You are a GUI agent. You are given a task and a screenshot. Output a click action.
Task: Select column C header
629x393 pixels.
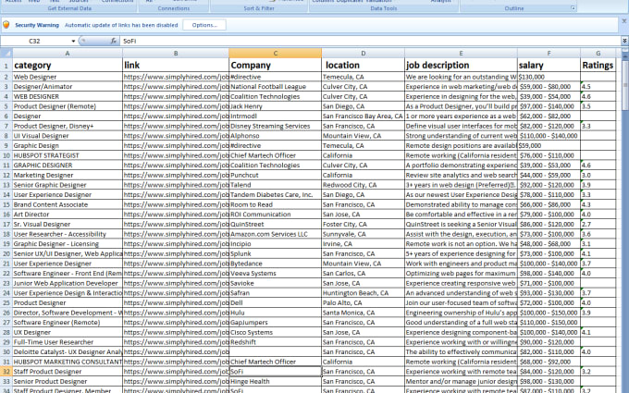tap(276, 53)
